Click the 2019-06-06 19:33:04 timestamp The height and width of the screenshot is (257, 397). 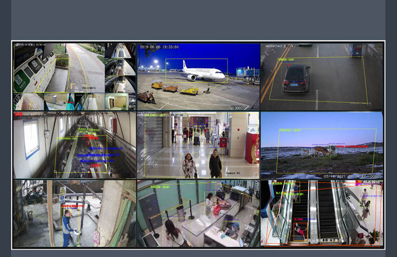coord(159,47)
